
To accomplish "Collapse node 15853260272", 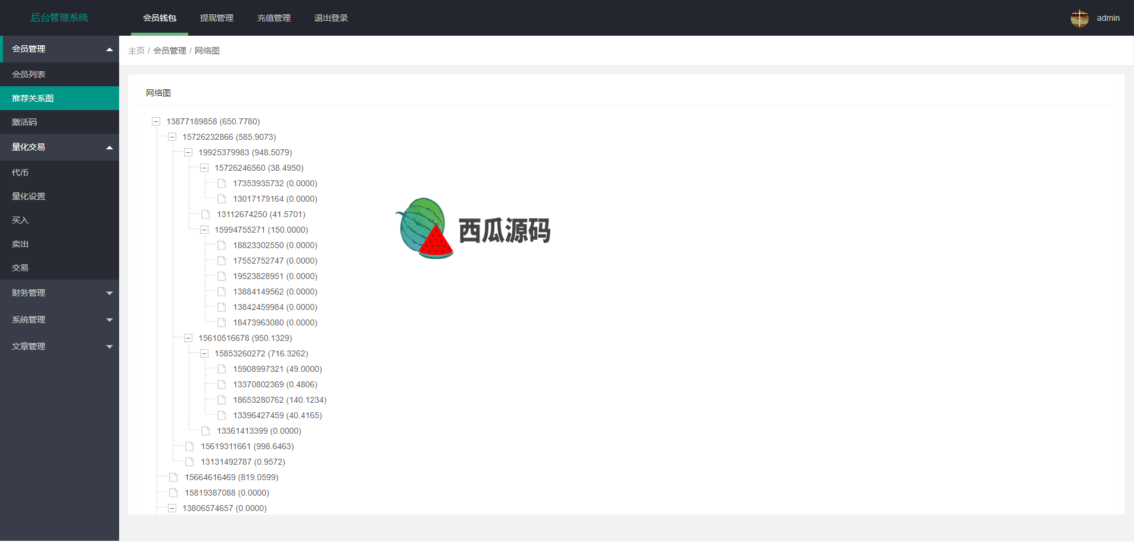I will [x=204, y=353].
